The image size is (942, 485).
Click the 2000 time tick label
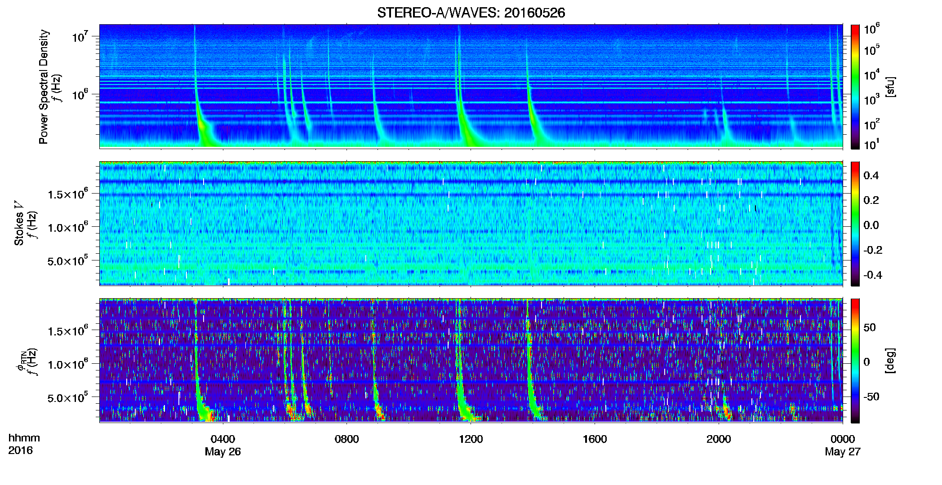click(719, 439)
